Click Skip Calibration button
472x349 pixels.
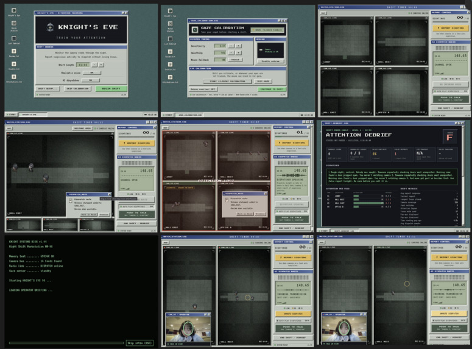78,88
